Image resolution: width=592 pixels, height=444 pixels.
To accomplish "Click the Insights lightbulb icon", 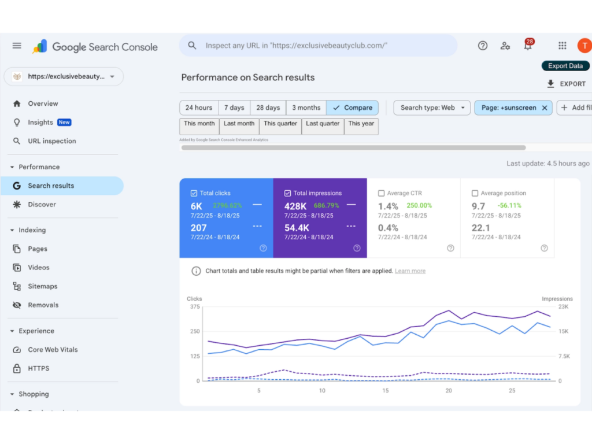I will [x=17, y=123].
